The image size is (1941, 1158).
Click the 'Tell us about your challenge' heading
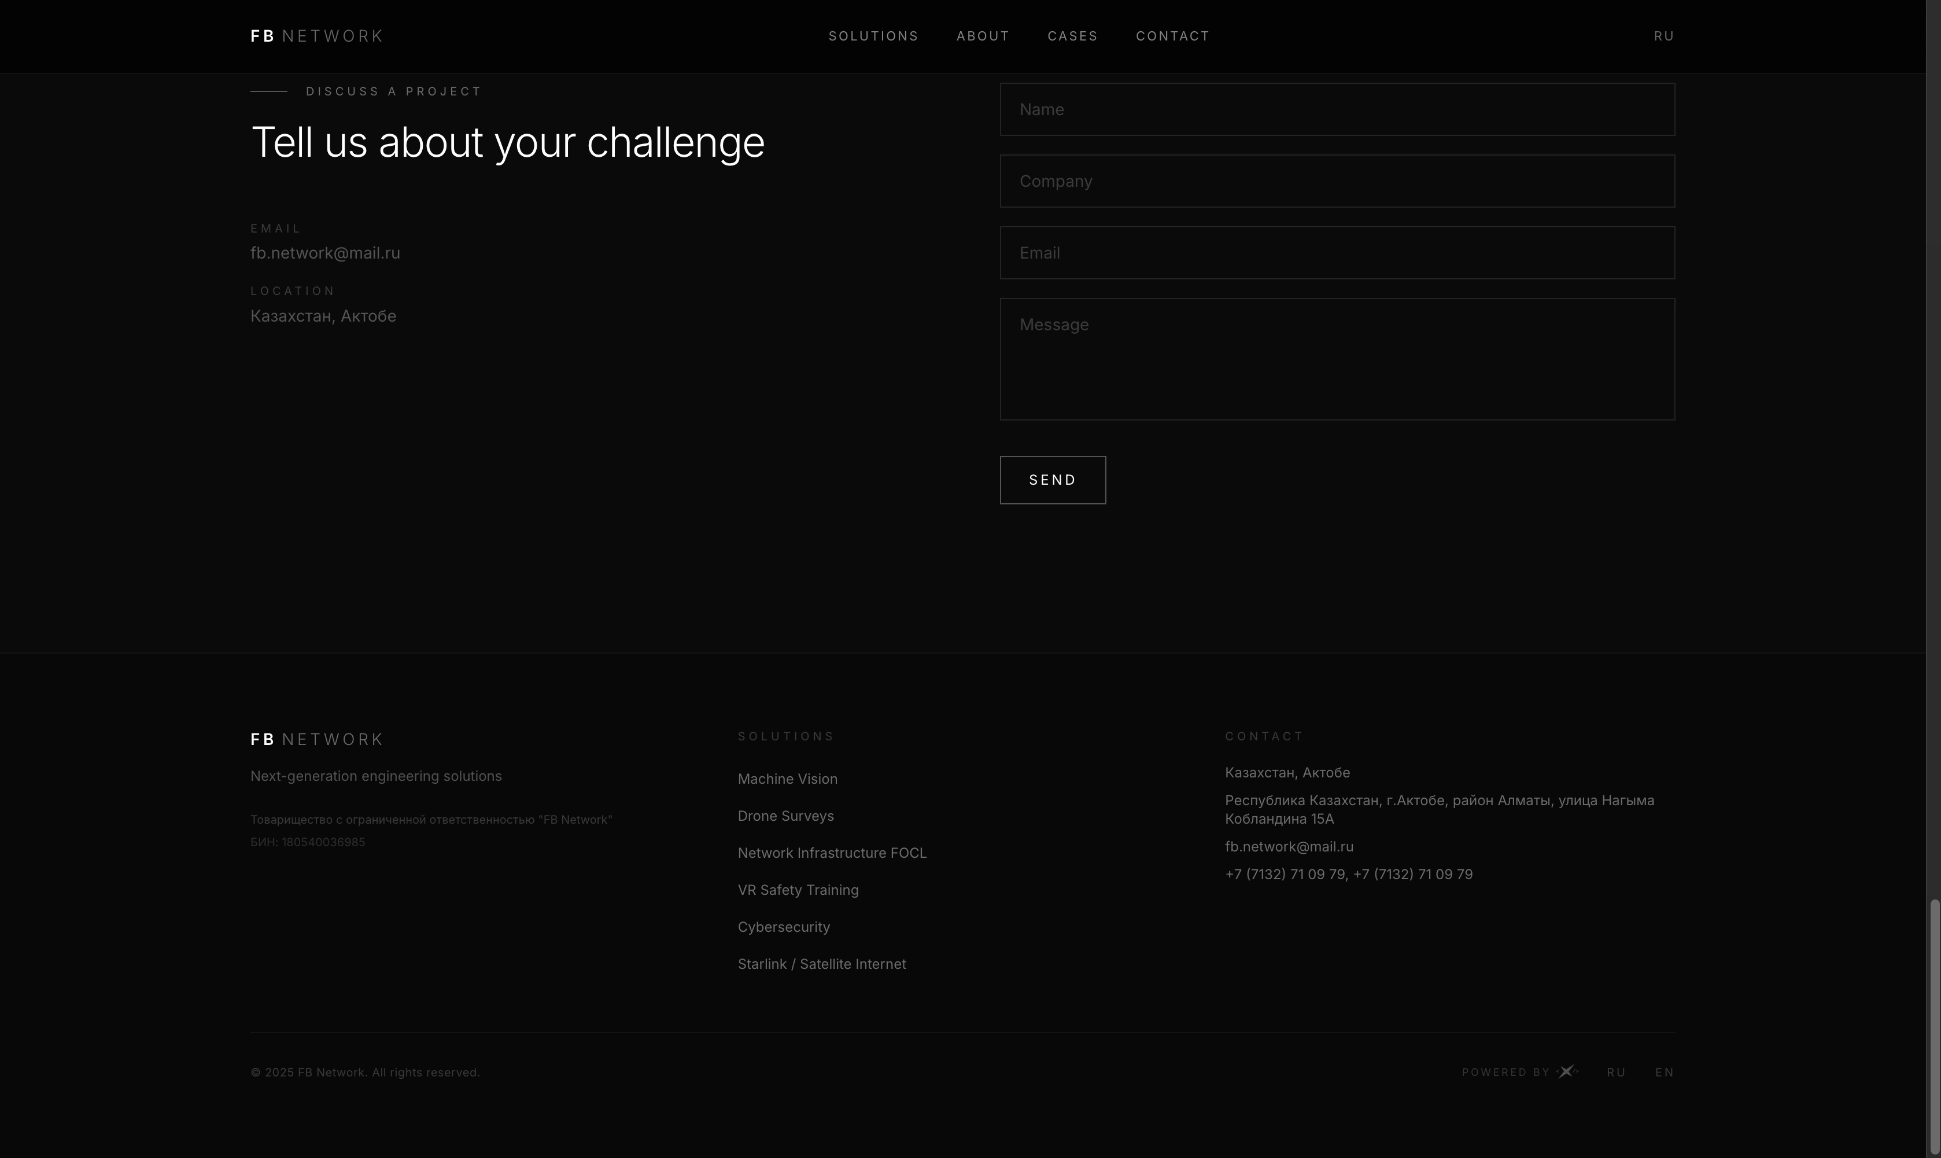pos(508,143)
